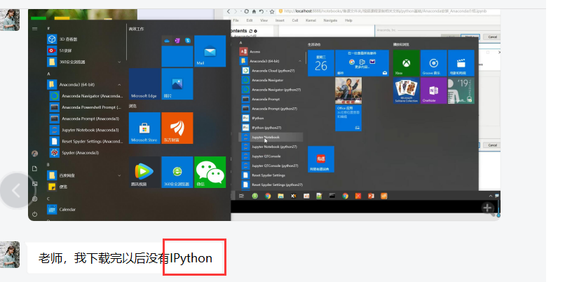The width and height of the screenshot is (572, 282).
Task: Click the sender avatar beside the text message
Action: (10, 255)
